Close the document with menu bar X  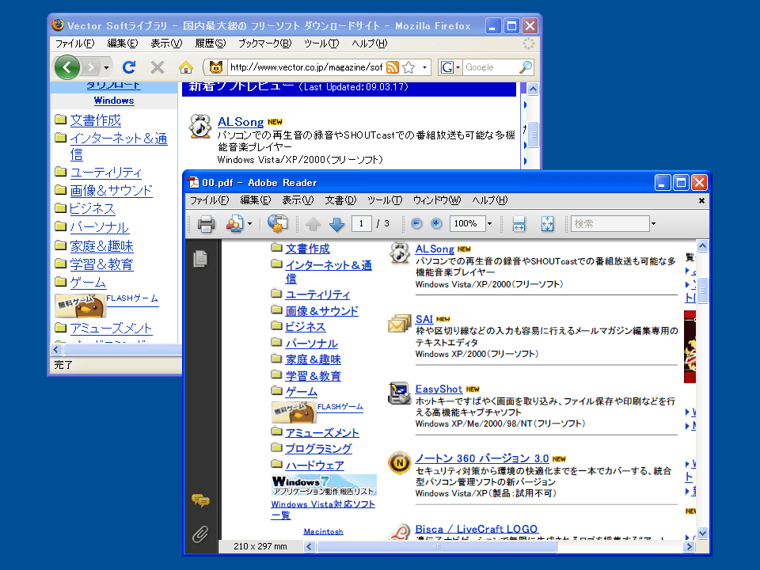(701, 200)
